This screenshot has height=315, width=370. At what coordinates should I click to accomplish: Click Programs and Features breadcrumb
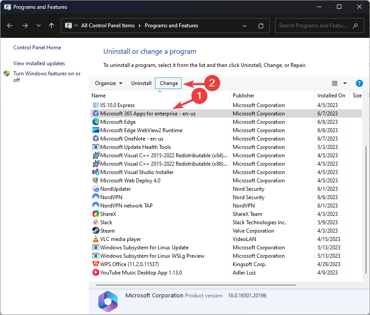click(172, 26)
